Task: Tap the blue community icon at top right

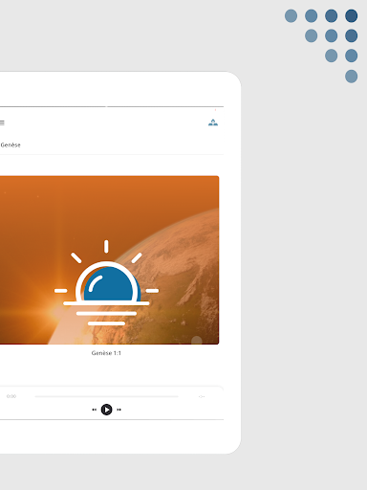Action: [x=213, y=122]
